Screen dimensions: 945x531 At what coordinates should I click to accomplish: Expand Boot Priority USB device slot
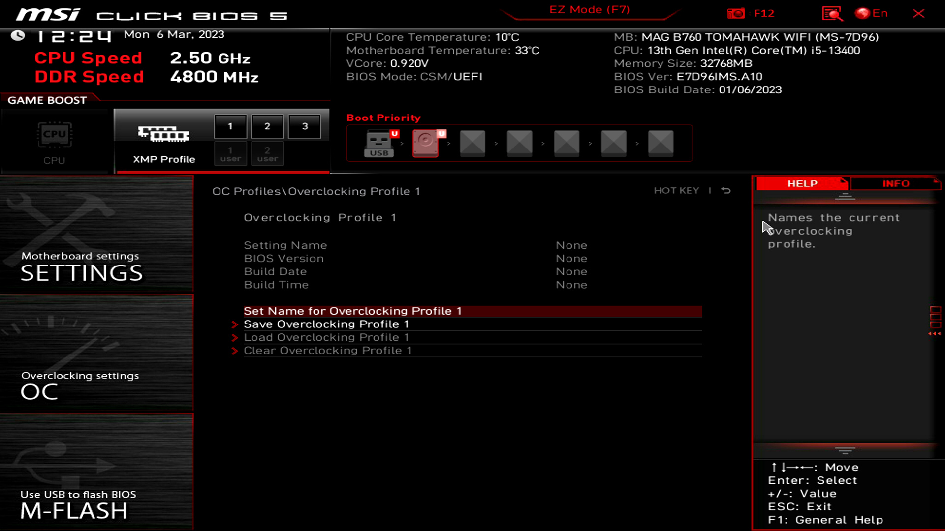(x=378, y=143)
